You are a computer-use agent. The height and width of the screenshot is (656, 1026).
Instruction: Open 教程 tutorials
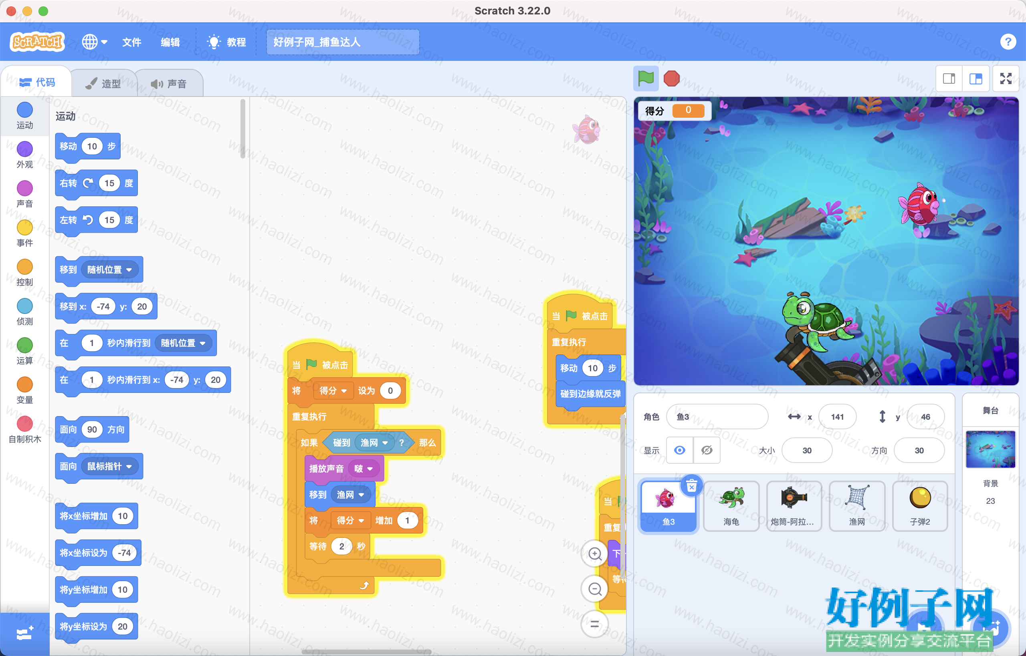point(226,42)
